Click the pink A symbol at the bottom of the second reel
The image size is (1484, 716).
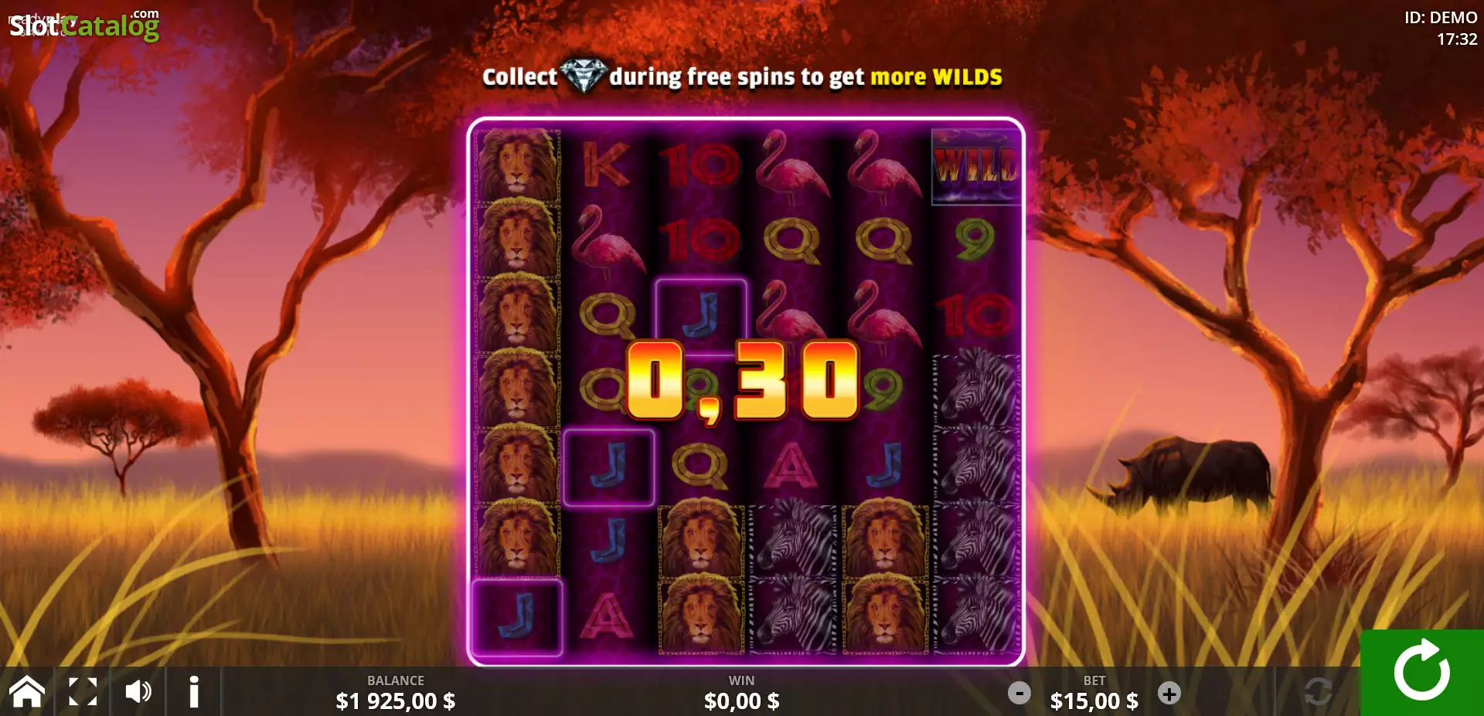pos(608,616)
